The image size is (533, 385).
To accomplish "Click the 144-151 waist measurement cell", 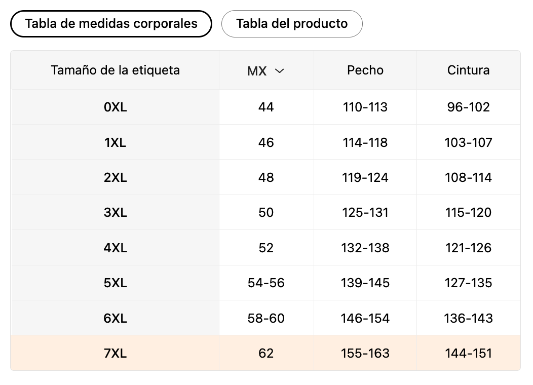I will (x=469, y=354).
